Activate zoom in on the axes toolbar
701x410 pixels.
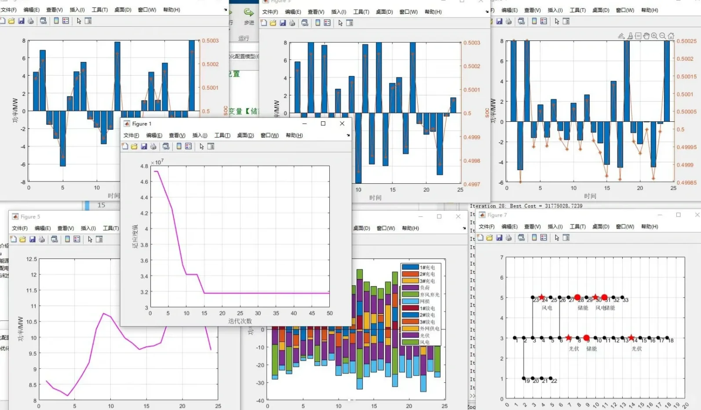(x=654, y=36)
